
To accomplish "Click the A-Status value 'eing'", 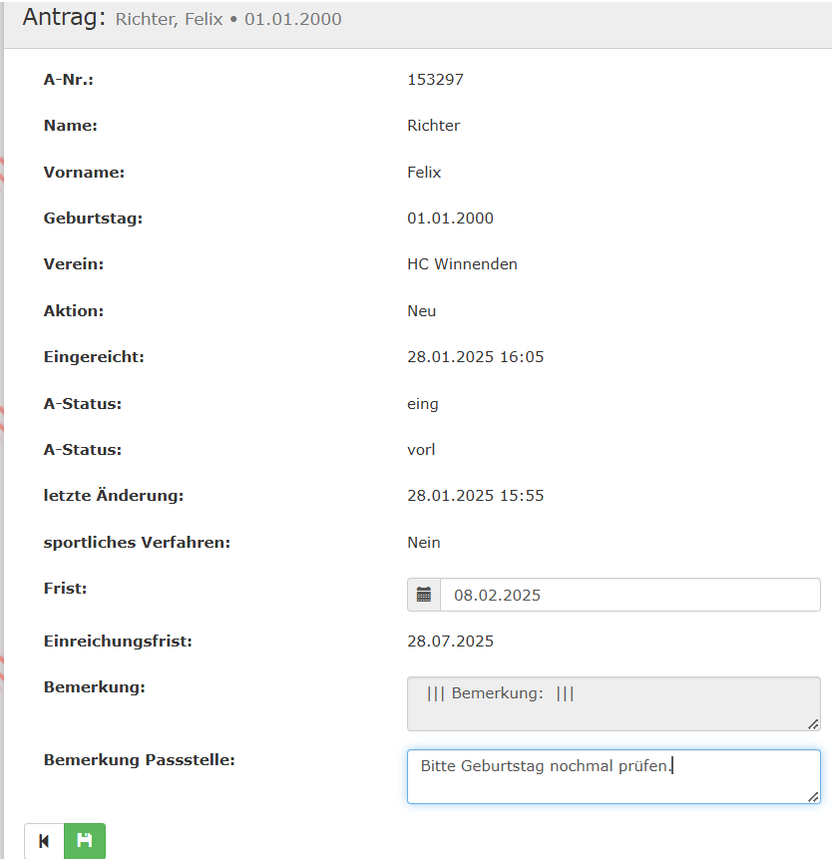I will pos(422,404).
